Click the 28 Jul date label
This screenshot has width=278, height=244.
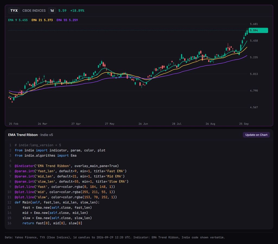177,124
